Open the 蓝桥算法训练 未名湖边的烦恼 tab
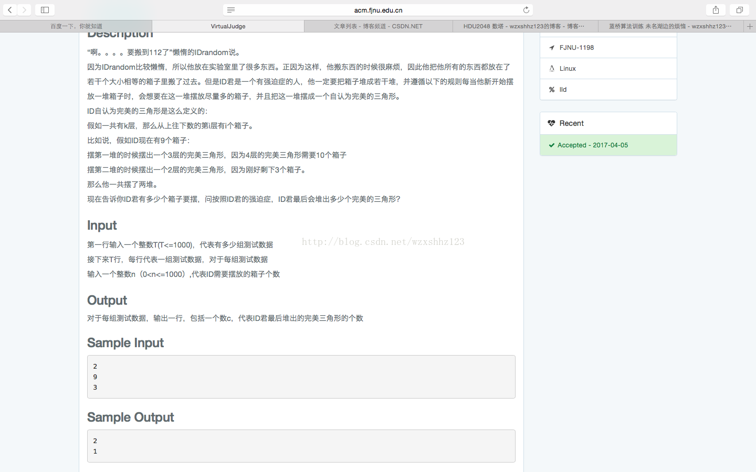The image size is (756, 472). coord(670,26)
